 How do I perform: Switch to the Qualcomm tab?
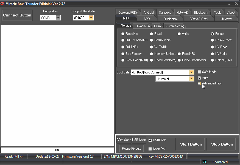coord(171,19)
